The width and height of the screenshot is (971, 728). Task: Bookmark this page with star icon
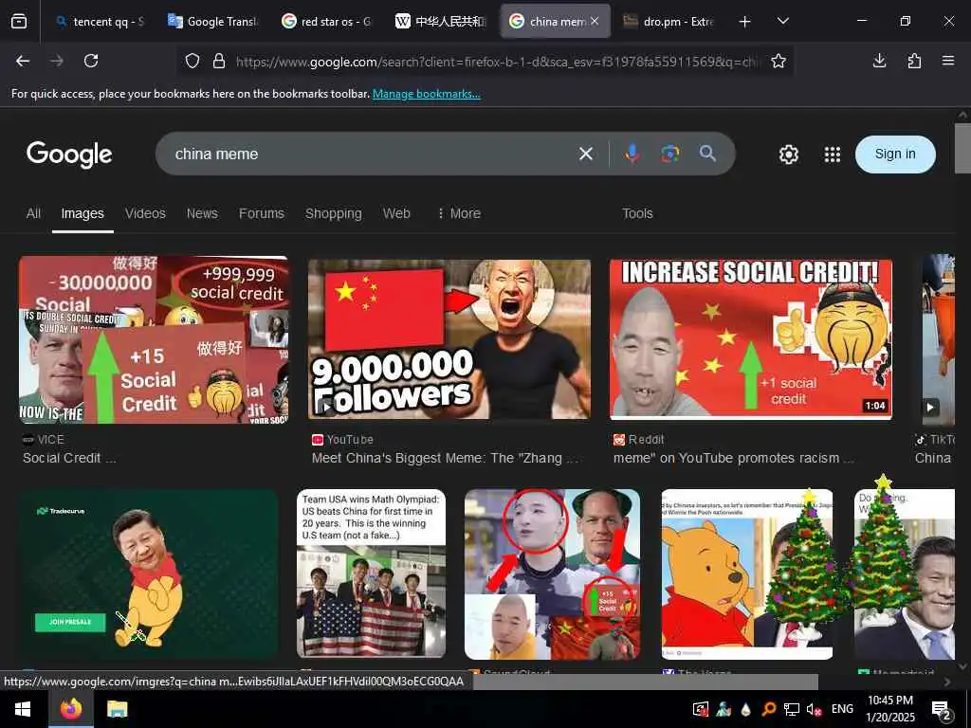779,62
